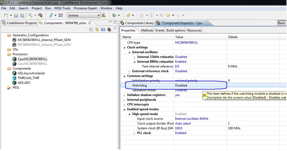Viewport: 287px width, 151px height.
Task: Close the Component Inspector - Cpu tab
Action: (x=205, y=23)
